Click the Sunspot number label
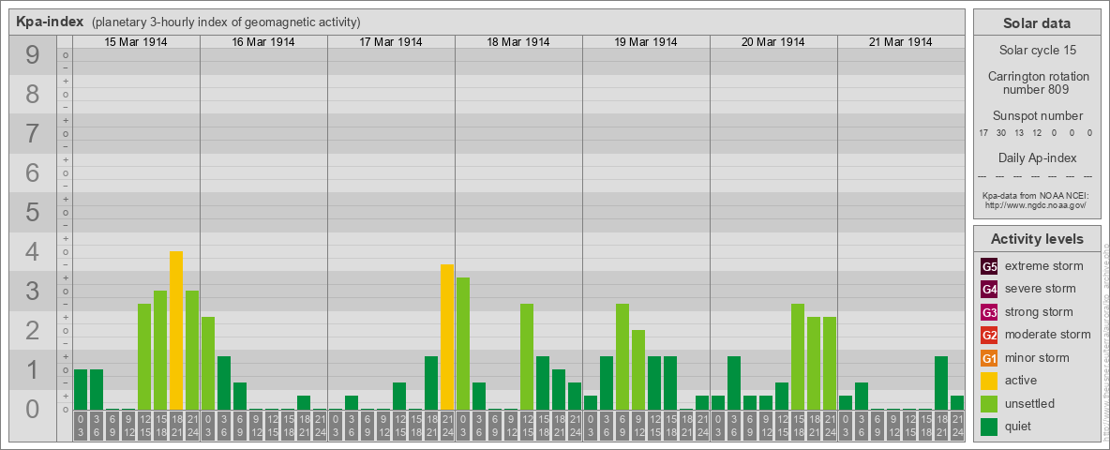 tap(1037, 116)
